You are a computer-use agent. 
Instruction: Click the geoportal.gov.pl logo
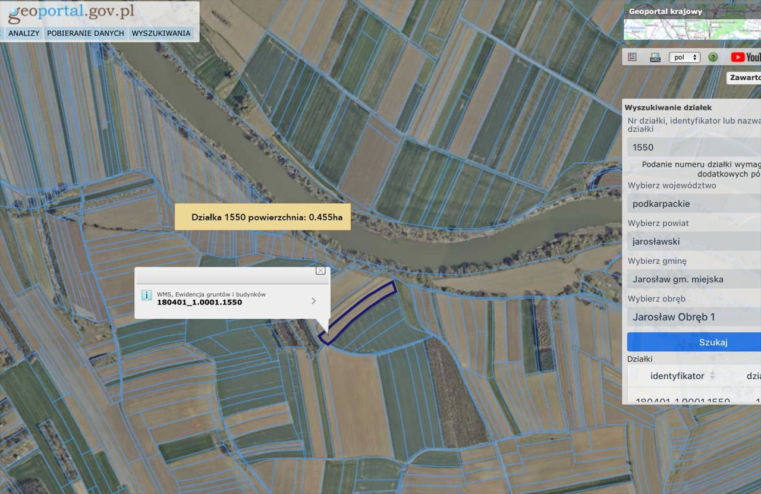71,12
